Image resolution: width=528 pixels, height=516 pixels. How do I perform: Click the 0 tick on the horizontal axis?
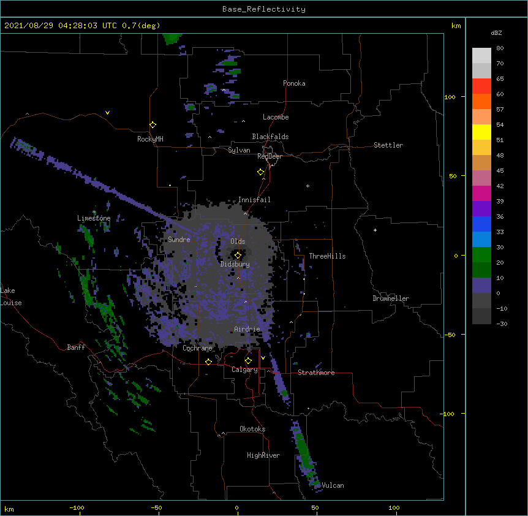click(236, 507)
